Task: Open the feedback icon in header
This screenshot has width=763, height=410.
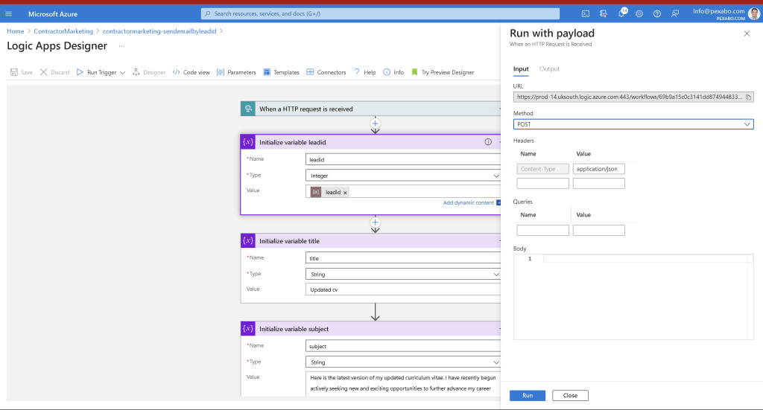Action: tap(675, 13)
